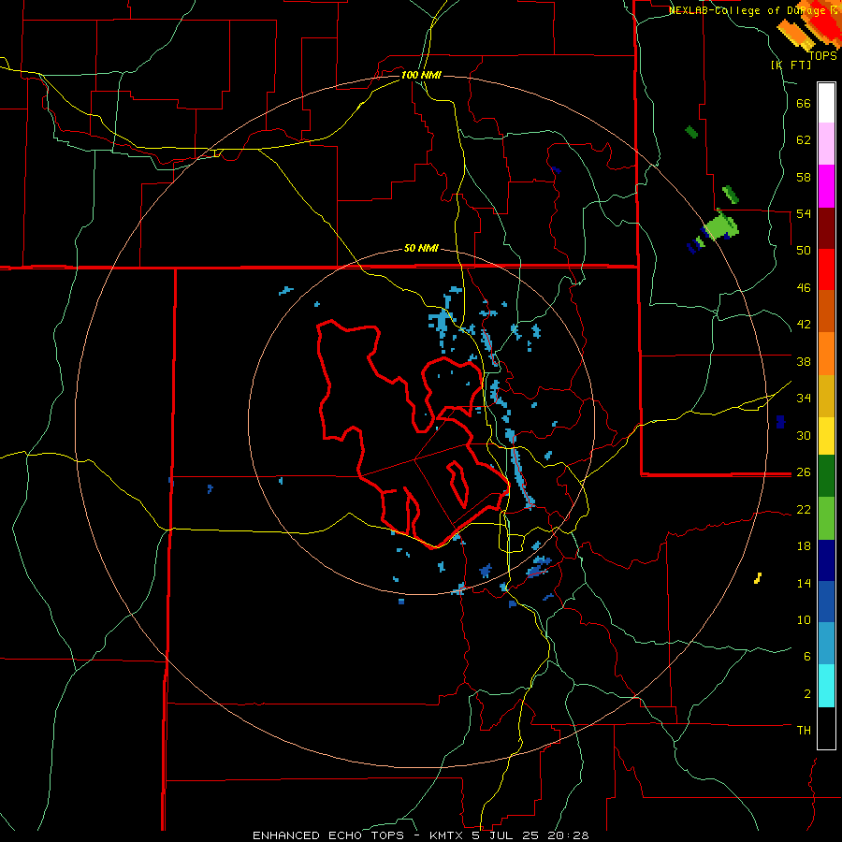842x842 pixels.
Task: Click the orange 42 kft legend swatch
Action: [826, 354]
